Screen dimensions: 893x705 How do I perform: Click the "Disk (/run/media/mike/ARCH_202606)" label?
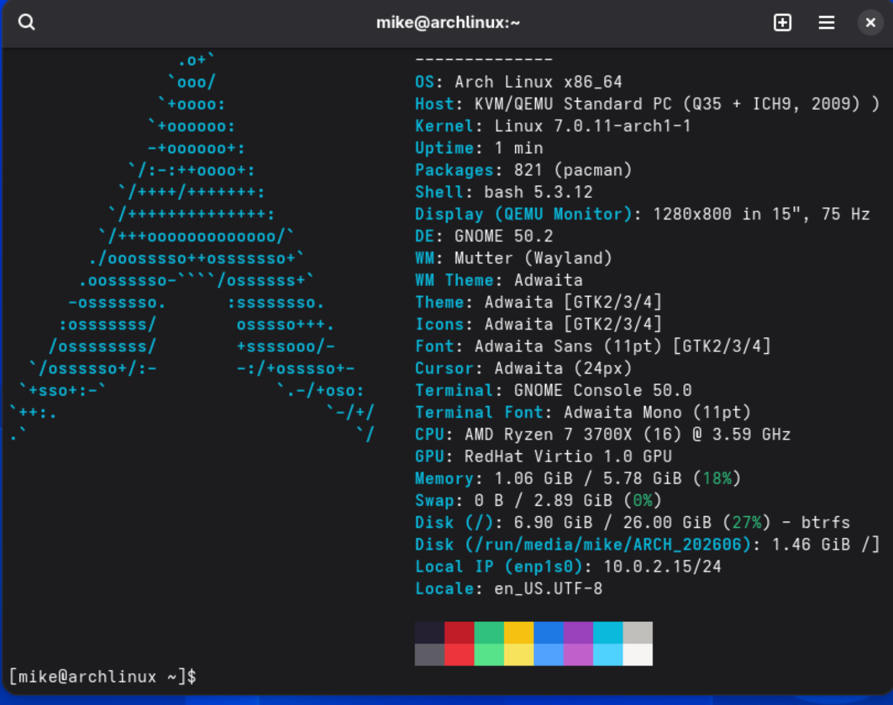(583, 545)
